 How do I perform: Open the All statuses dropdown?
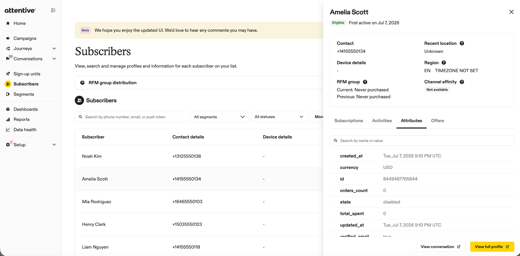pyautogui.click(x=279, y=117)
